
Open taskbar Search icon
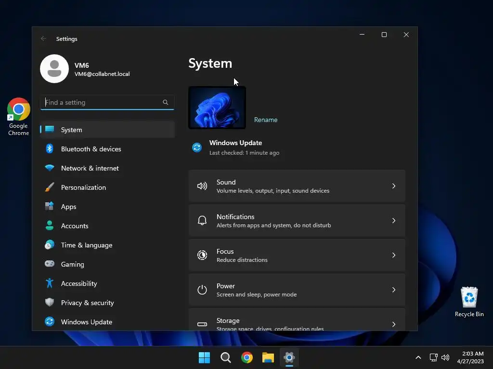point(225,357)
